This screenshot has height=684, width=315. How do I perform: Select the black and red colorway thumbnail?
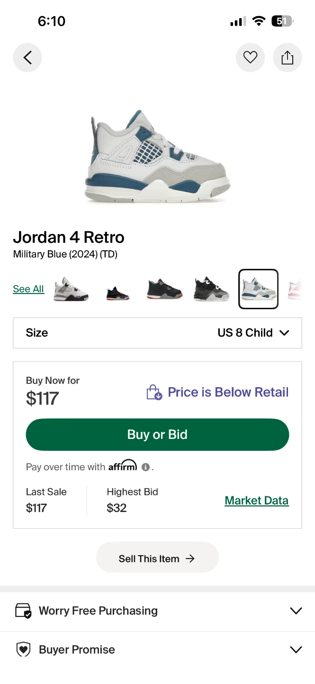coord(164,289)
